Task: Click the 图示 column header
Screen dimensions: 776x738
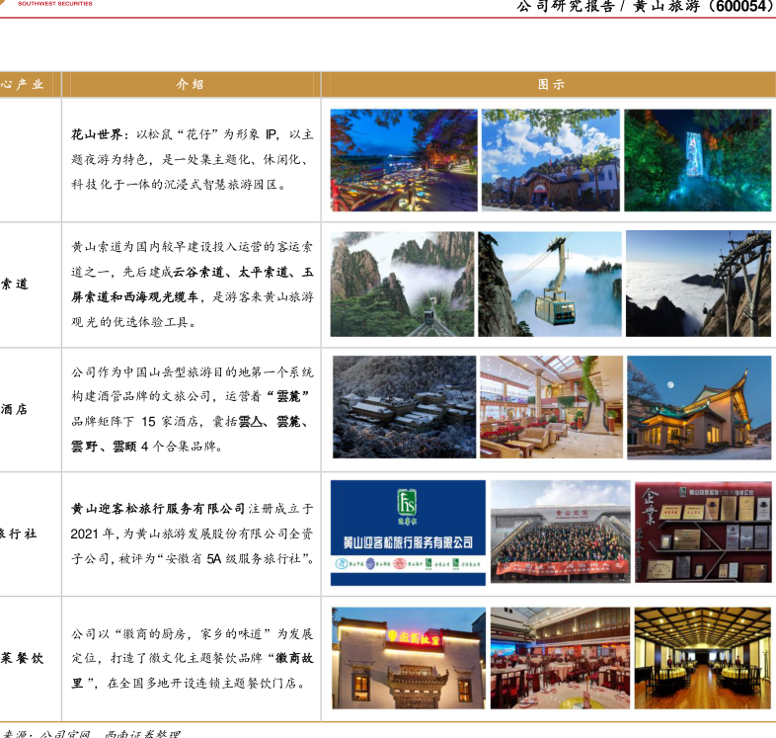Action: pos(551,85)
